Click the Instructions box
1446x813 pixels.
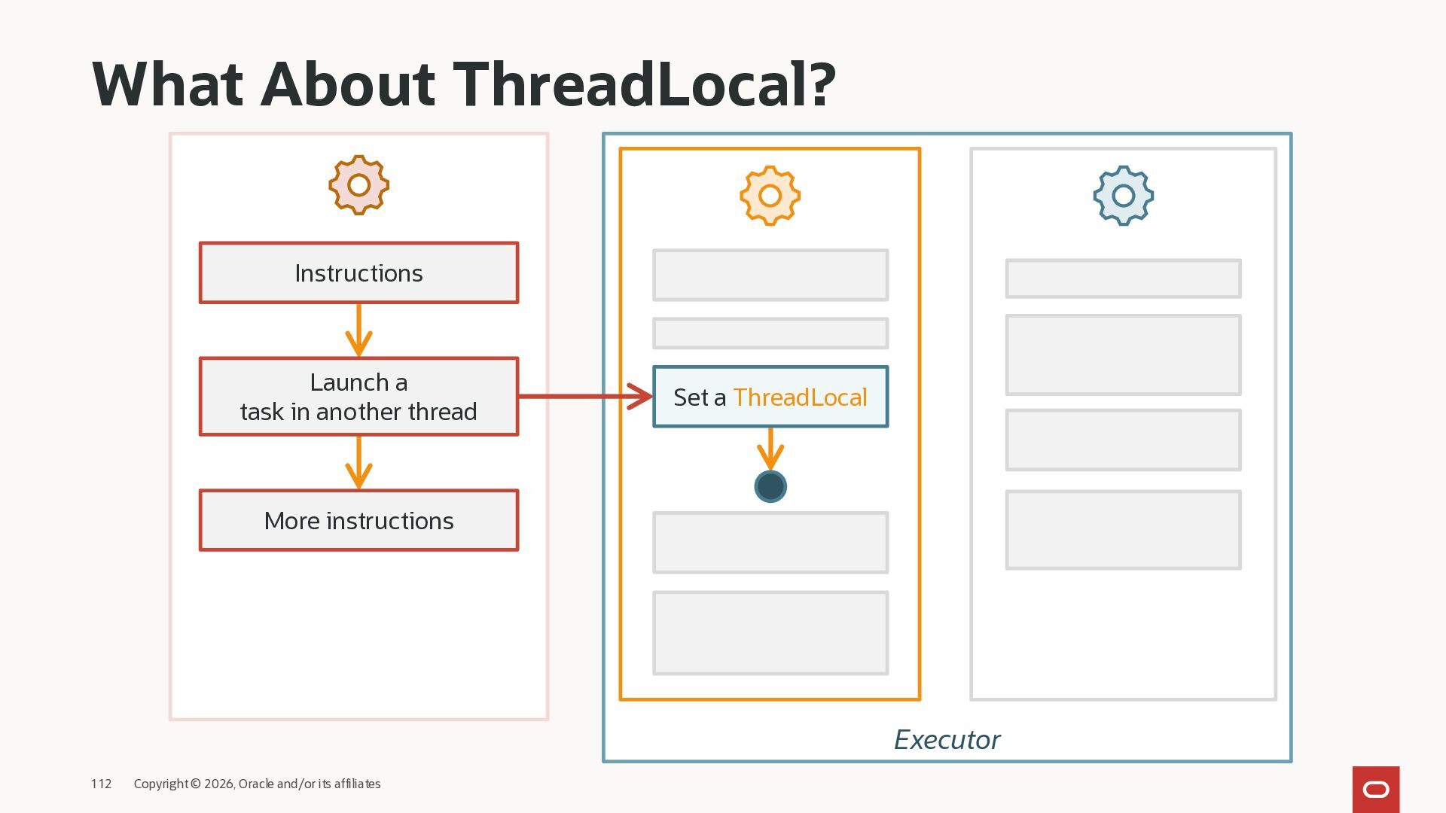click(x=358, y=273)
